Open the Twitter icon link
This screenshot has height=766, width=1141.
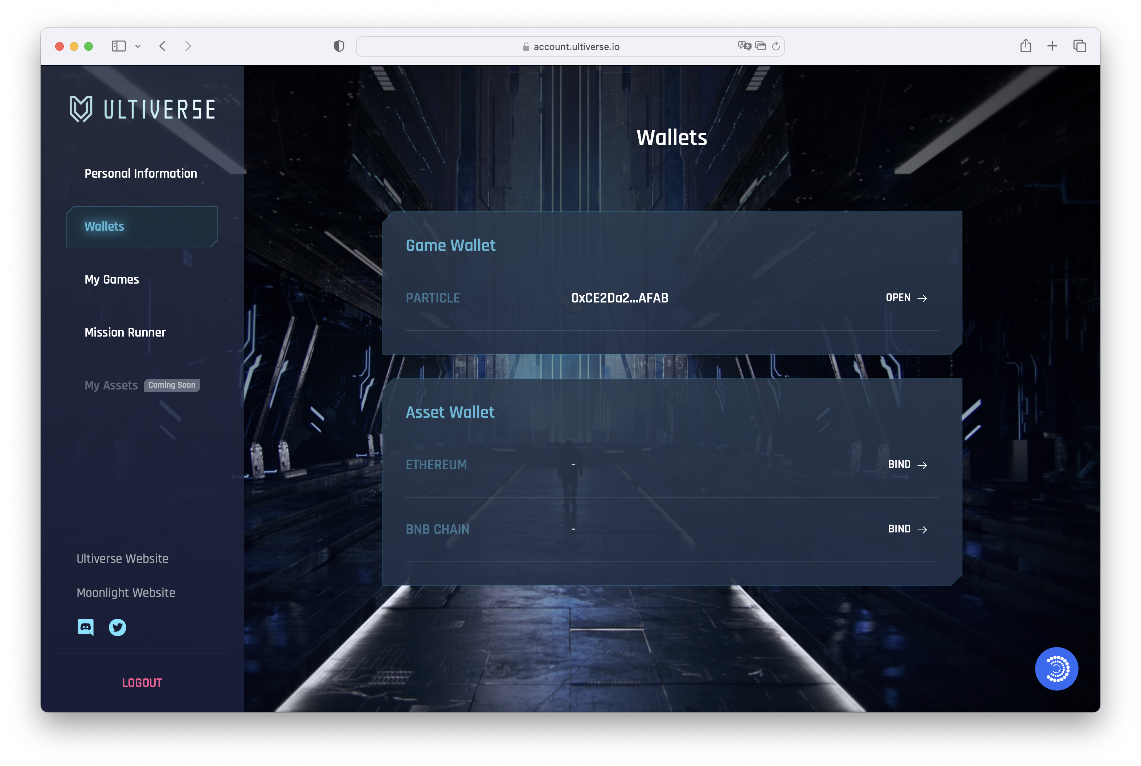(117, 627)
